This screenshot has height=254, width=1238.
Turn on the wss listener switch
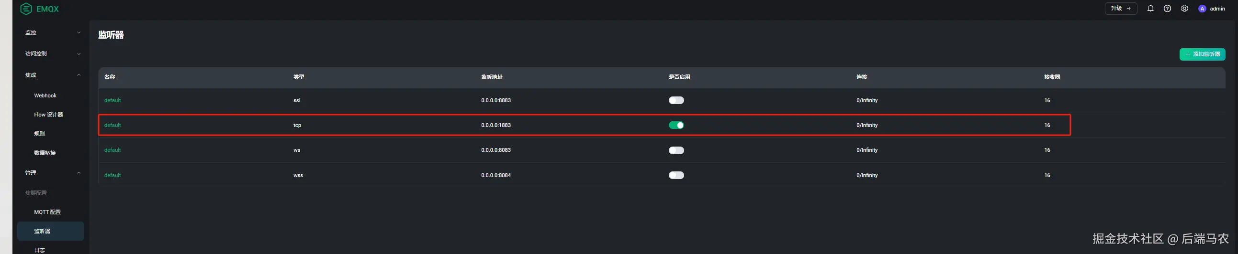[x=675, y=175]
